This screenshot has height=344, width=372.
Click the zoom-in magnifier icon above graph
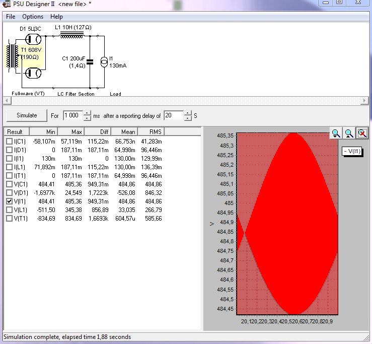pyautogui.click(x=336, y=133)
